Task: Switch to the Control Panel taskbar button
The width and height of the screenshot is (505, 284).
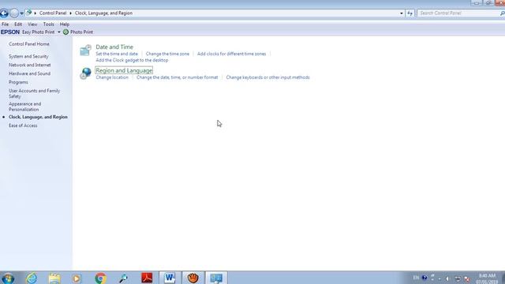Action: coord(216,278)
